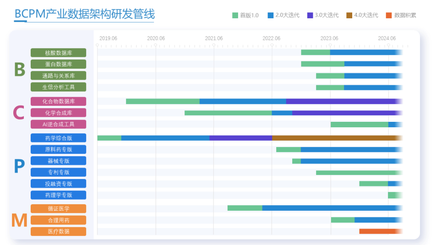The image size is (436, 245).
Task: Toggle the 3.0大迭代 legend purple swatch
Action: pos(310,15)
